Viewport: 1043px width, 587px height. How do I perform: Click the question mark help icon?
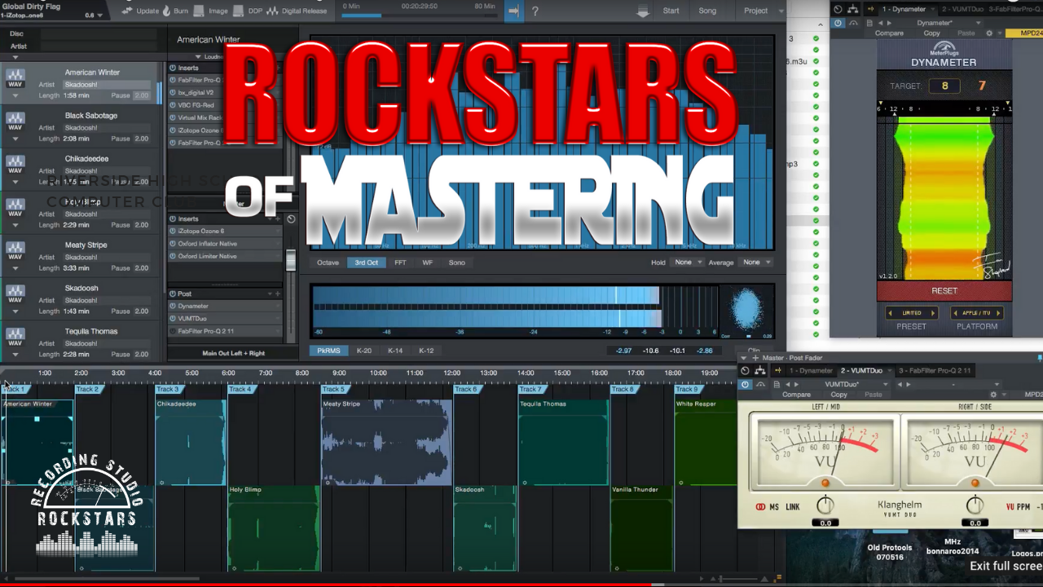[535, 11]
